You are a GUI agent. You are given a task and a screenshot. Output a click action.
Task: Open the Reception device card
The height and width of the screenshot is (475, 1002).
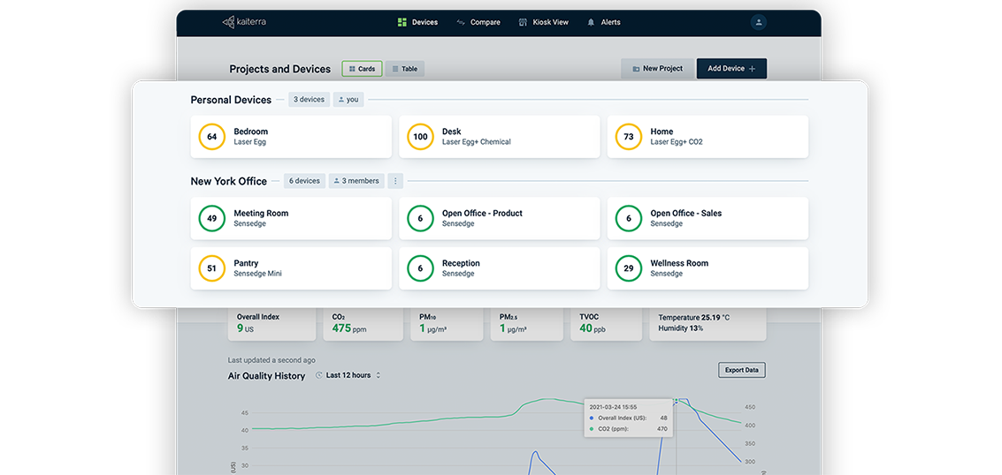tap(499, 268)
